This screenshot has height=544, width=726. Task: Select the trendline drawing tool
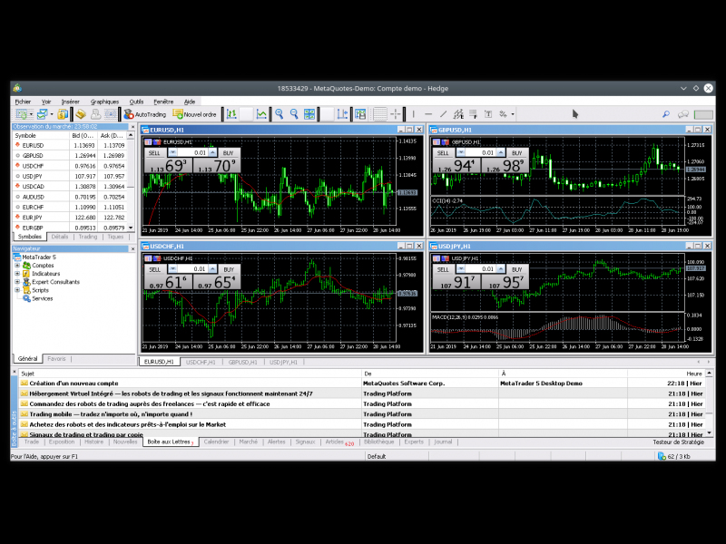pyautogui.click(x=443, y=114)
